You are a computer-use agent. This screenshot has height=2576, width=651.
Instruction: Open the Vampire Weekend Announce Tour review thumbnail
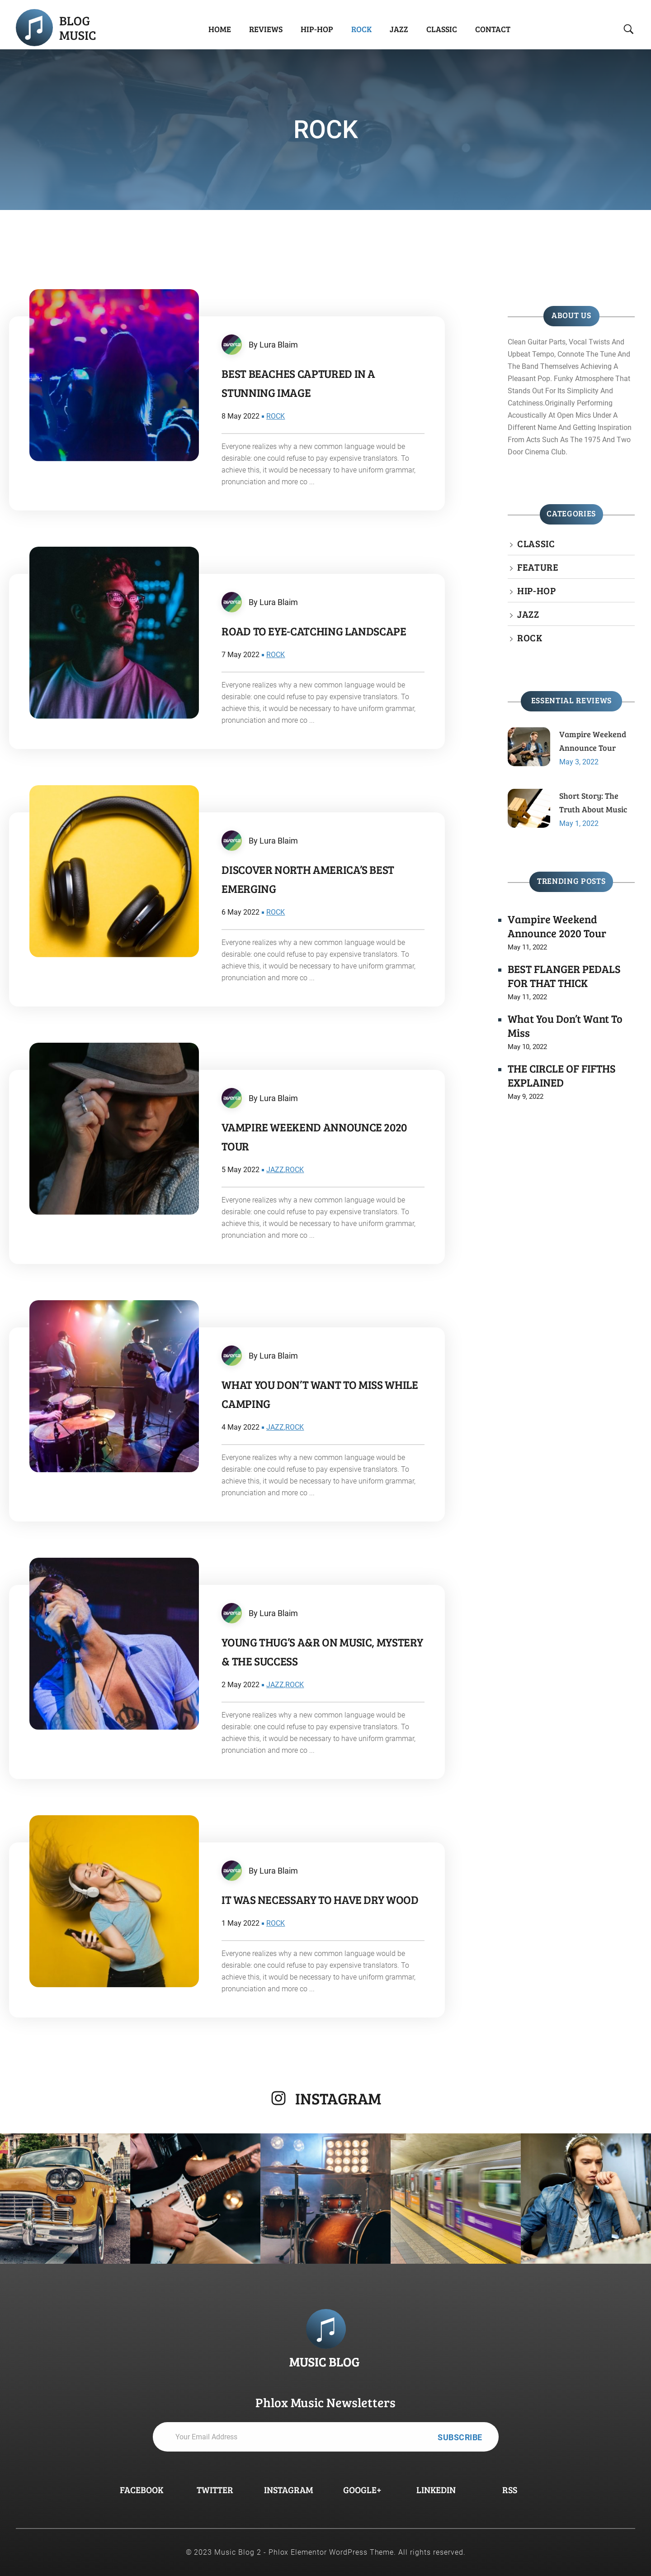528,747
